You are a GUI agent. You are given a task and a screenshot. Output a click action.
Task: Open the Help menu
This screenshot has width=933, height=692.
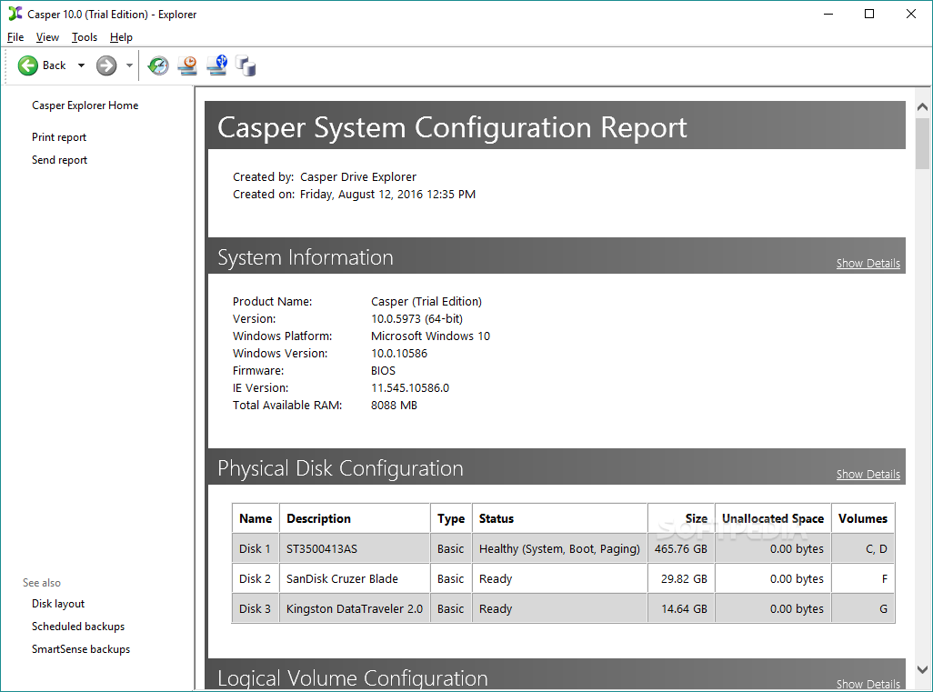point(121,37)
